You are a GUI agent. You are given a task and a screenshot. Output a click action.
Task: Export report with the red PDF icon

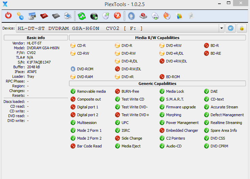point(44,16)
